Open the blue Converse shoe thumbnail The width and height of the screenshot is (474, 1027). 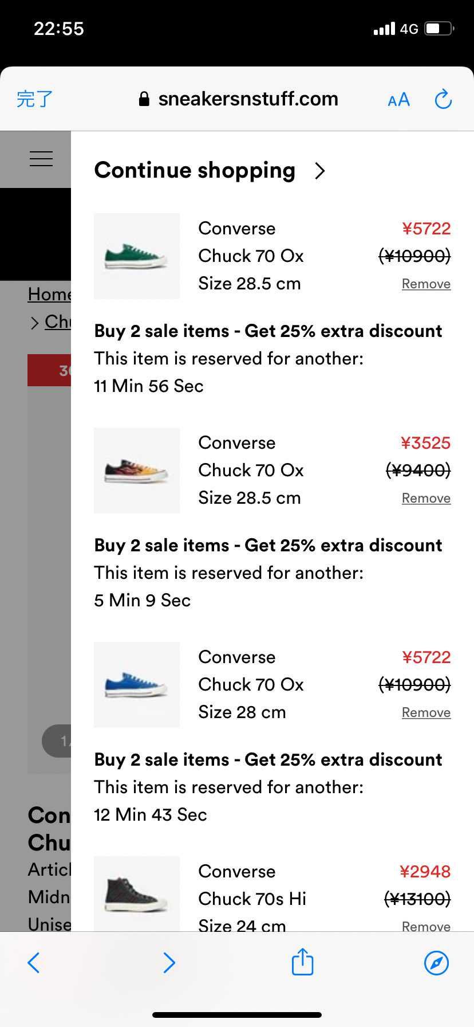tap(137, 685)
